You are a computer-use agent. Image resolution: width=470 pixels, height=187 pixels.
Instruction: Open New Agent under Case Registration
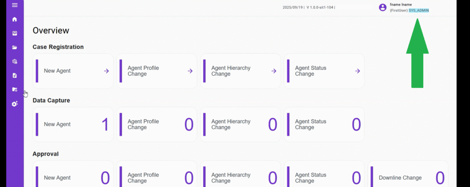pos(73,71)
